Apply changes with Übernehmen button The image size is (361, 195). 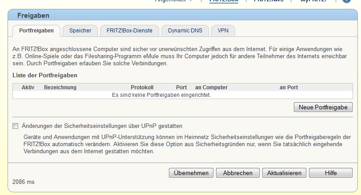point(191,173)
